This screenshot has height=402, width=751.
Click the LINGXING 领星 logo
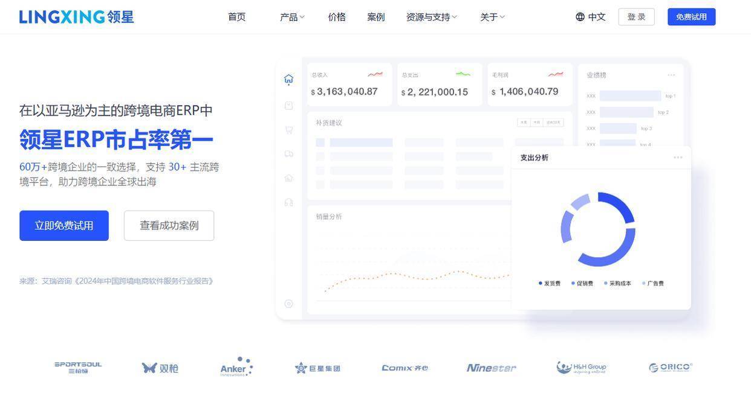pyautogui.click(x=76, y=17)
